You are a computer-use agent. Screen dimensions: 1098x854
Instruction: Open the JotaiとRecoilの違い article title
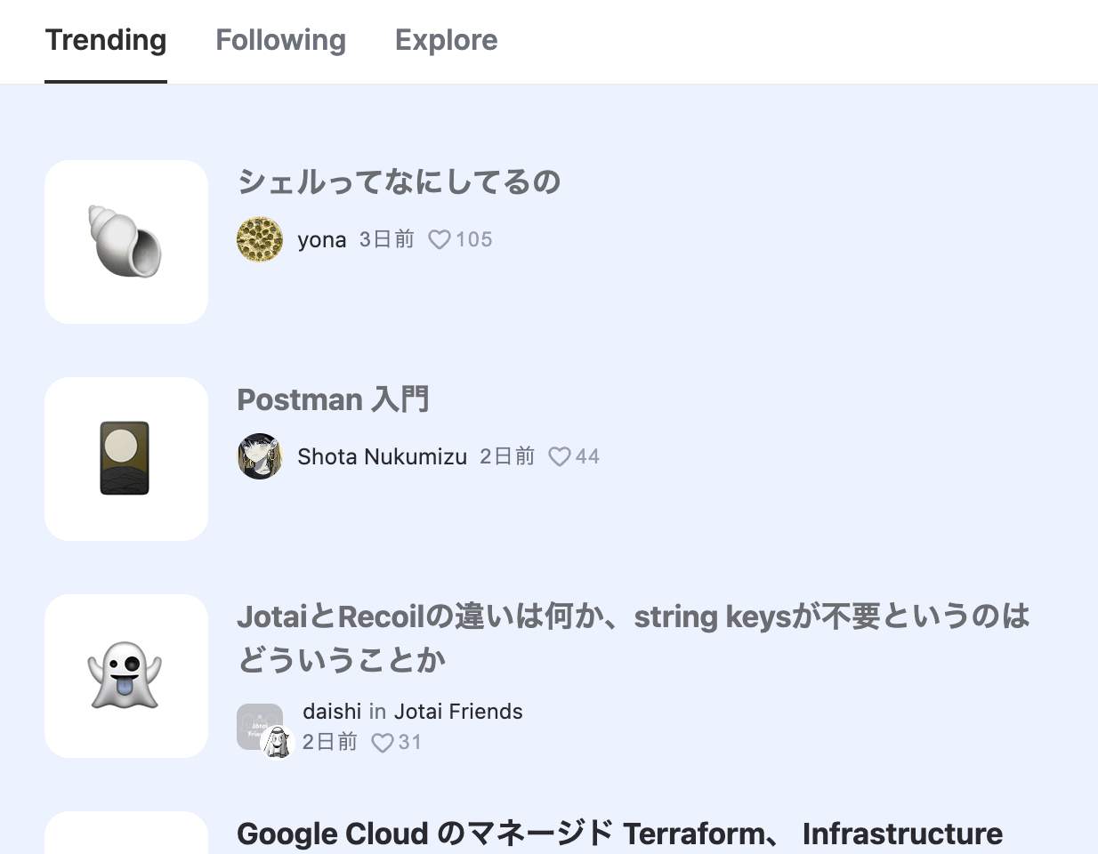pos(634,638)
